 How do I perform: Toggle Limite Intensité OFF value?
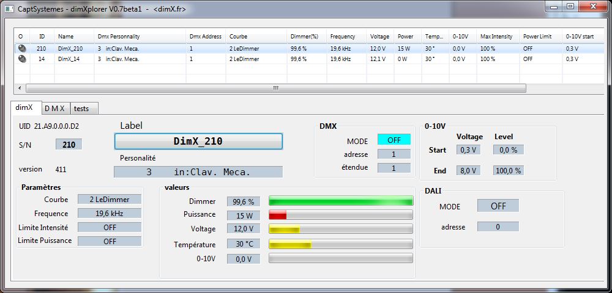110,227
